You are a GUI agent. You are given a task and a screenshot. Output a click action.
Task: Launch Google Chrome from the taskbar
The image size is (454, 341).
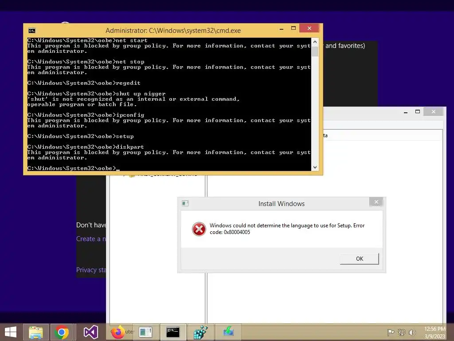point(61,332)
